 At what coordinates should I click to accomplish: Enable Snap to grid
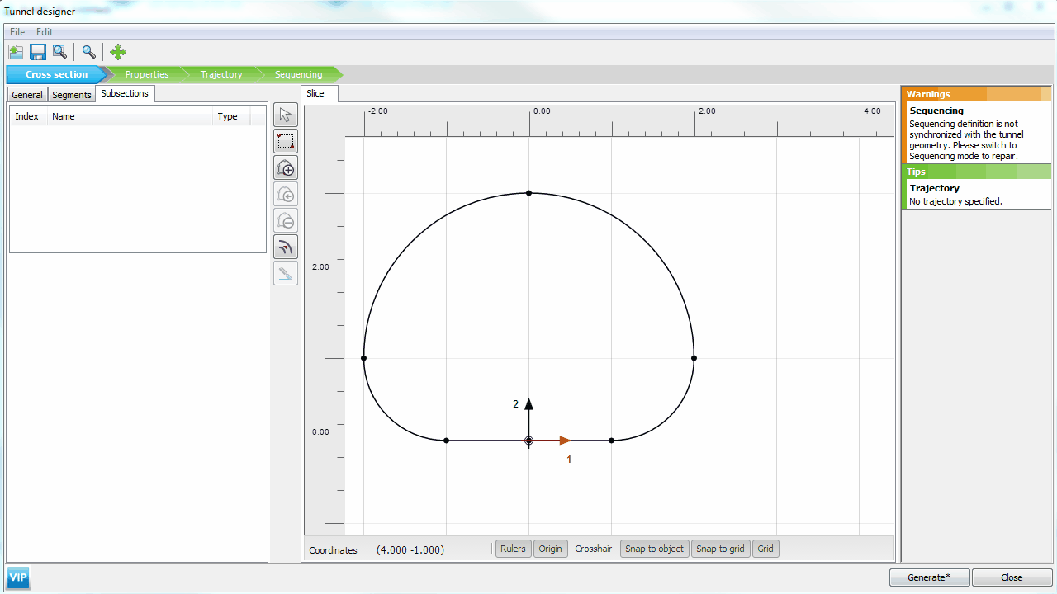pos(720,549)
